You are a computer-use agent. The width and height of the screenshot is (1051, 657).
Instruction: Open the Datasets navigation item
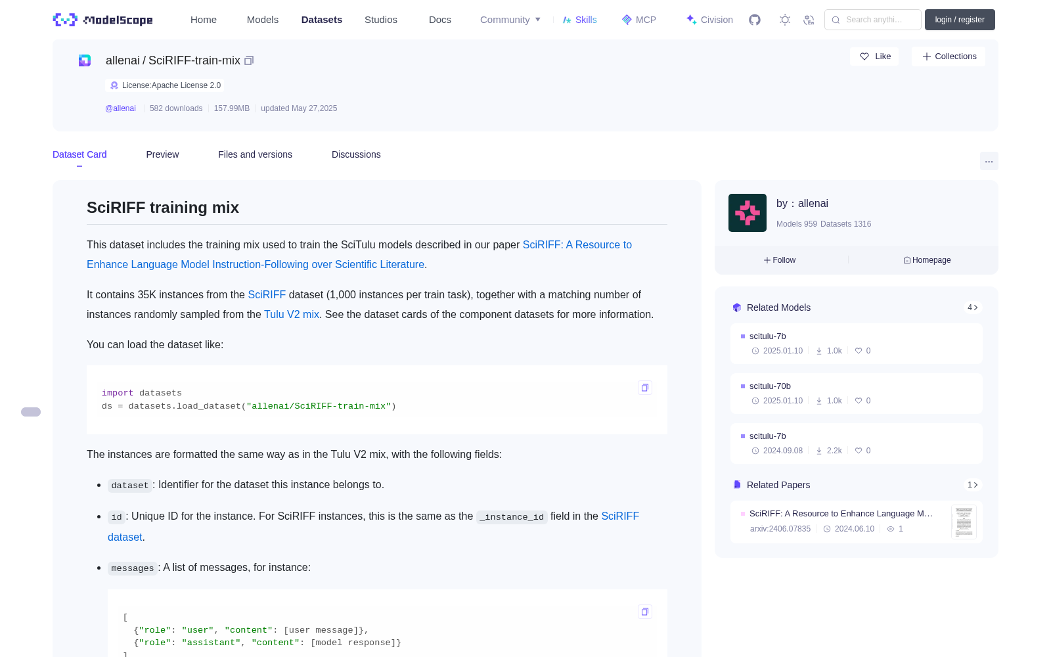(322, 20)
